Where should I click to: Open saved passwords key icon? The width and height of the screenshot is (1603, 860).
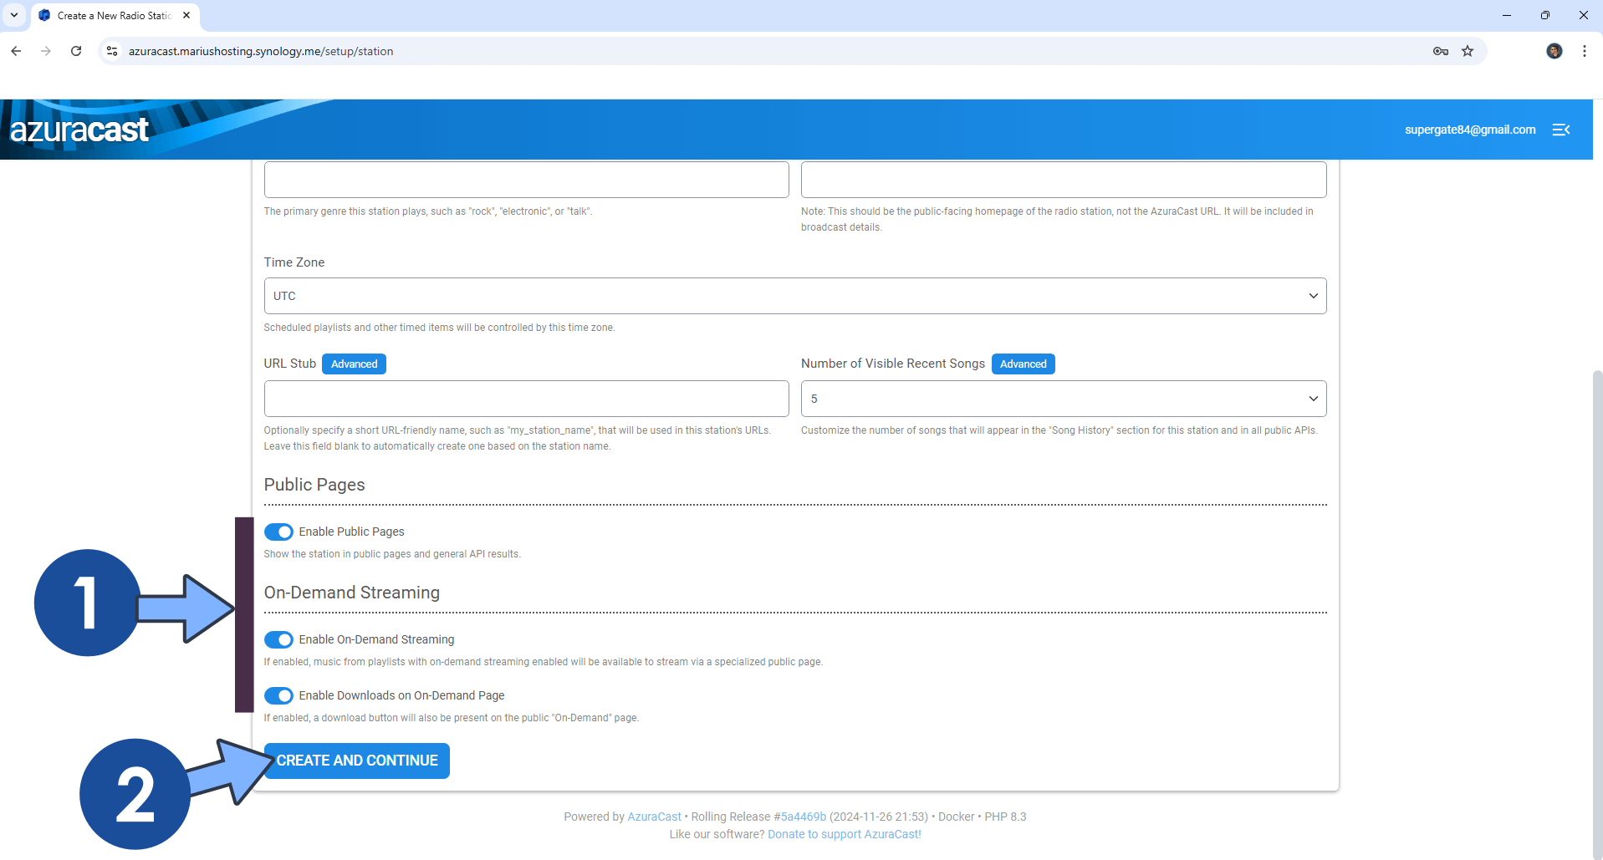click(x=1441, y=51)
